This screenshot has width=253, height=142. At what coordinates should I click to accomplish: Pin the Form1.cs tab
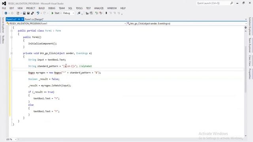[x=19, y=19]
